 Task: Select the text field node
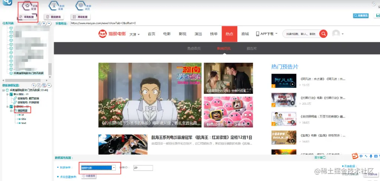point(23,123)
